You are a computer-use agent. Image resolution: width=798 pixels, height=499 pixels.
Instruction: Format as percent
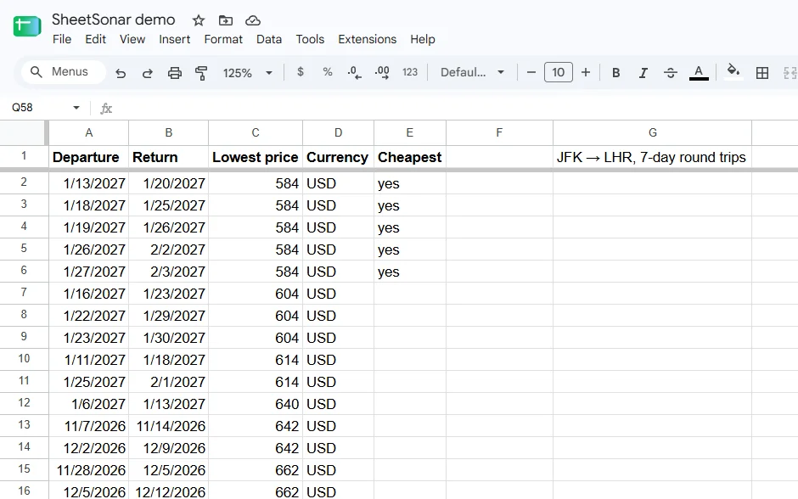[327, 72]
